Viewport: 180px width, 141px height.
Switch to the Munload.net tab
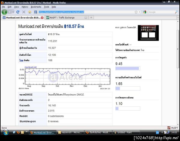click(23, 18)
